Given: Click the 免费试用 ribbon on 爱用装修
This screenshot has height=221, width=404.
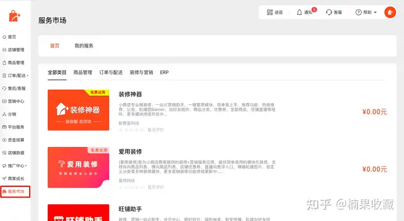Looking at the screenshot, I should click(x=98, y=150).
